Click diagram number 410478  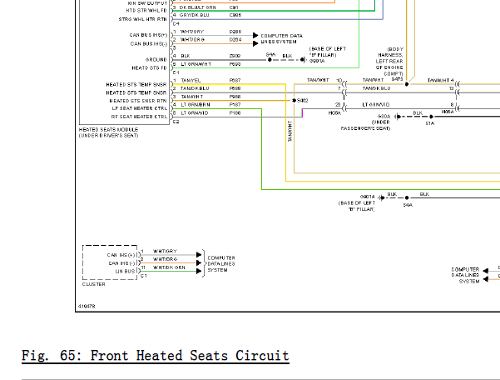coord(87,306)
